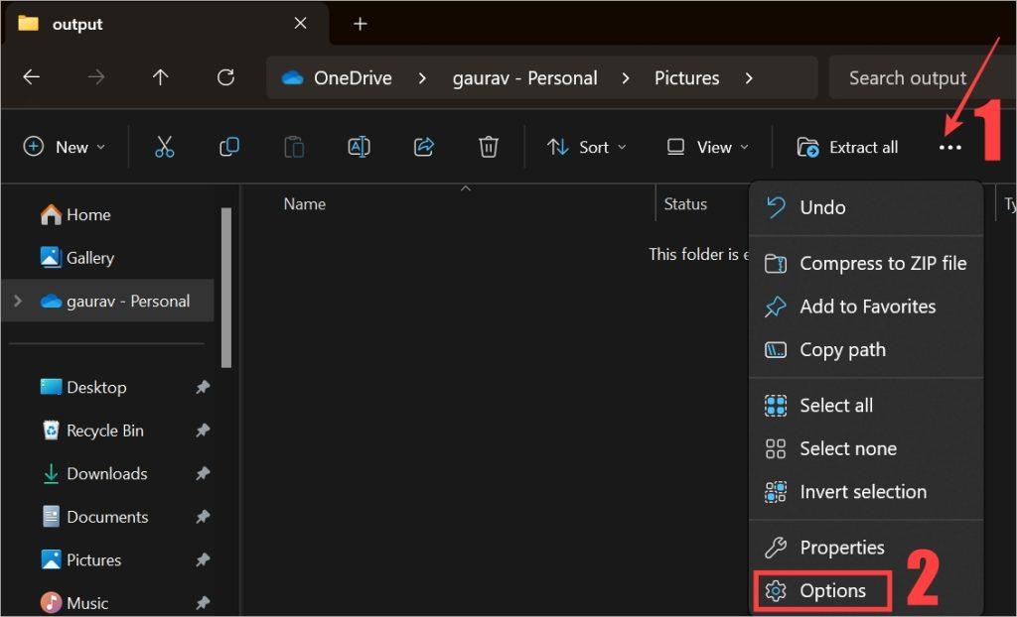Unpin Recycle Bin using its pin icon
The height and width of the screenshot is (617, 1017).
(203, 431)
